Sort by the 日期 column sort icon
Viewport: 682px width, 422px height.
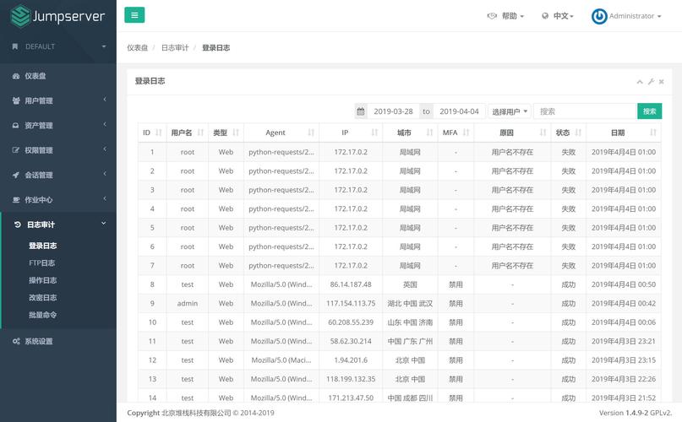[653, 133]
